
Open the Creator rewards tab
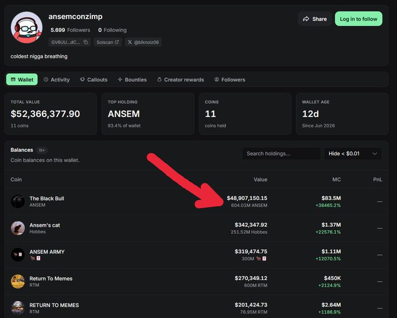[x=180, y=79]
